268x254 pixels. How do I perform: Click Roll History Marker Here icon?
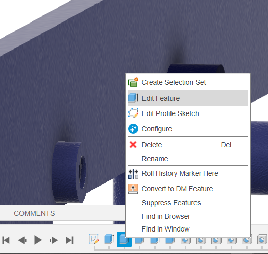point(133,174)
